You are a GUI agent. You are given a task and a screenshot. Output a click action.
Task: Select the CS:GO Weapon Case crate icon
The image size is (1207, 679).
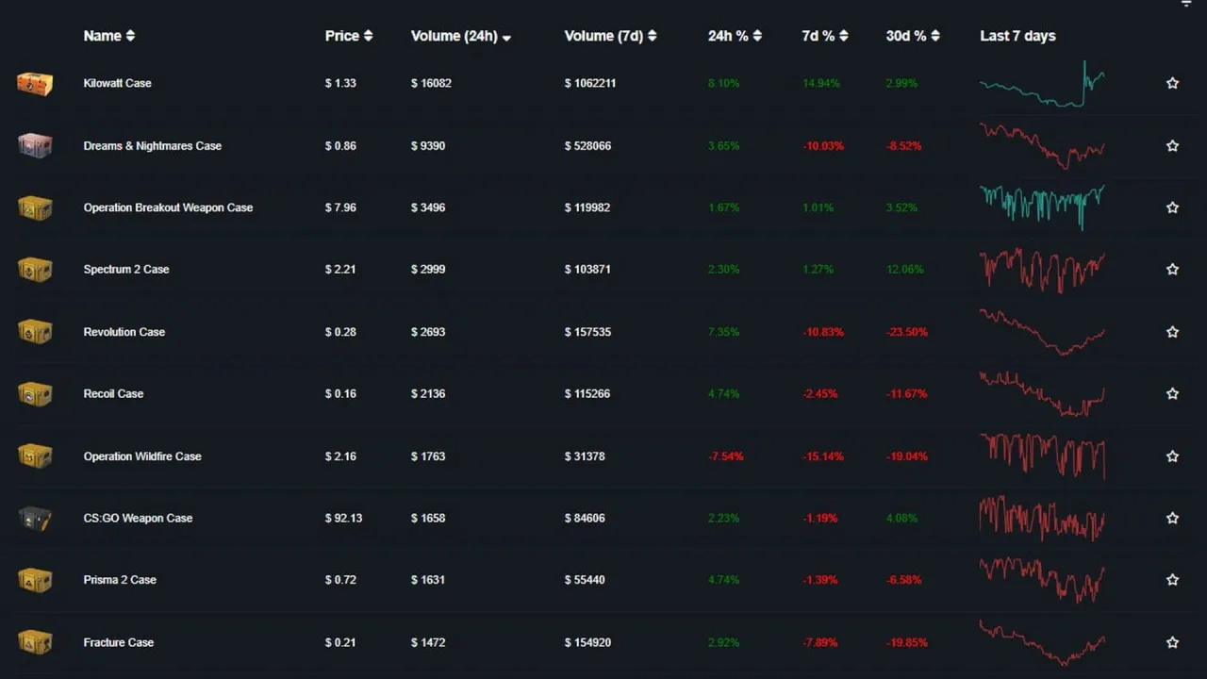(35, 518)
